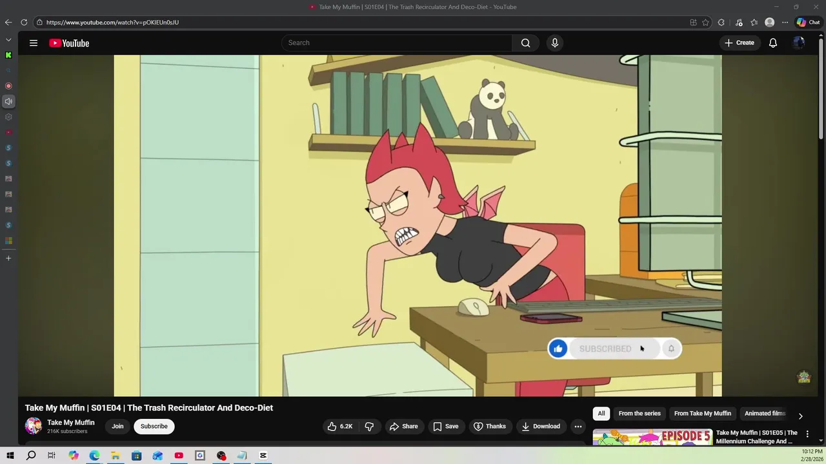Image resolution: width=826 pixels, height=464 pixels.
Task: Select the Animated films chip
Action: pos(765,413)
